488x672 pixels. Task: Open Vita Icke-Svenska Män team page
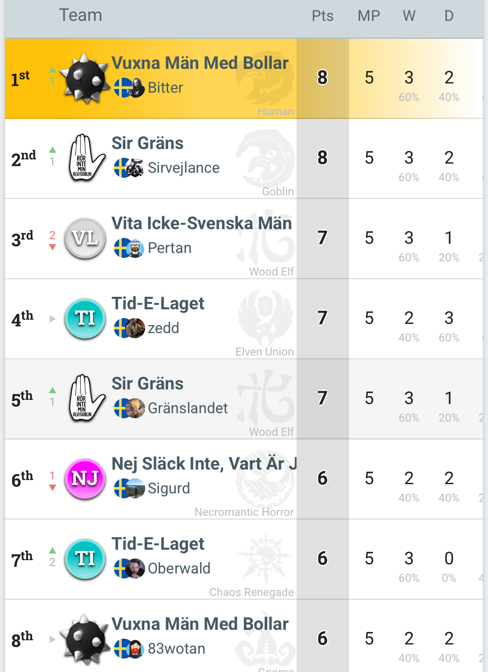[201, 223]
